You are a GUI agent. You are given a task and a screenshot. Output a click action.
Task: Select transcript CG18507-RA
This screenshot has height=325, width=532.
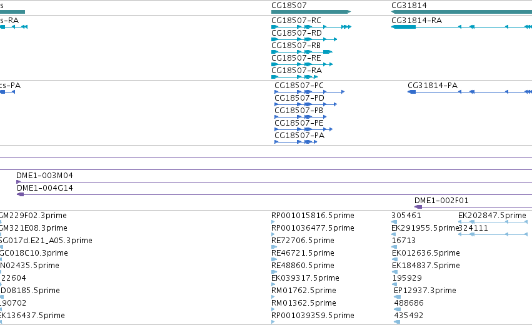296,71
